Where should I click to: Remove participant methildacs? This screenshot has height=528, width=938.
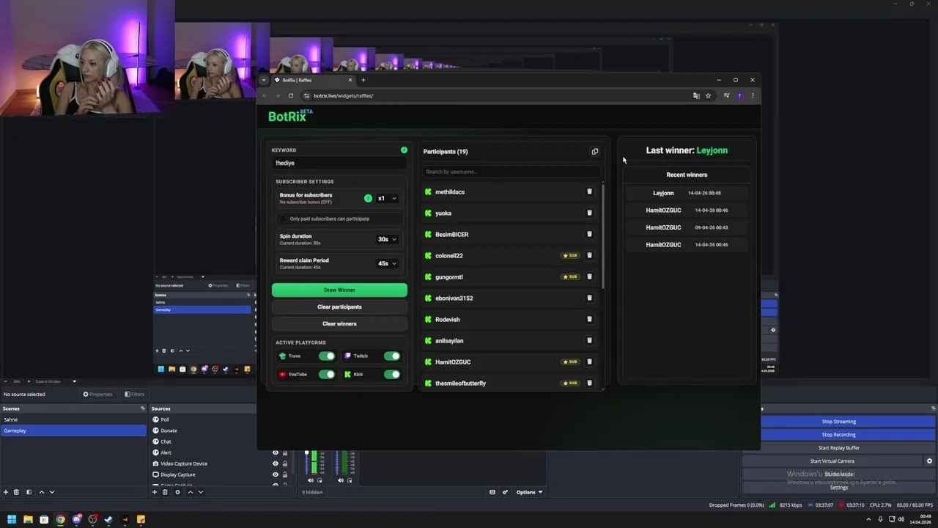click(589, 192)
